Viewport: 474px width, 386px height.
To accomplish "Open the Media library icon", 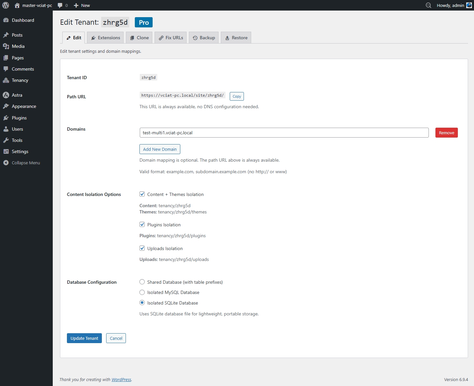I will pos(6,46).
